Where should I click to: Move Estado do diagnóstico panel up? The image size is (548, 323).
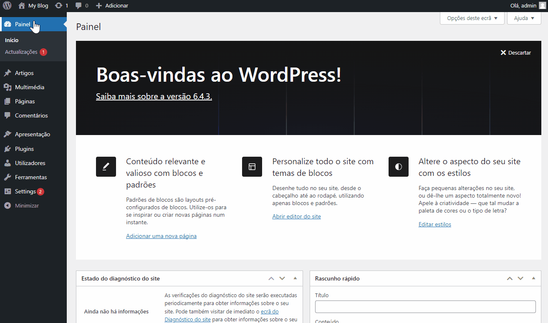[271, 278]
